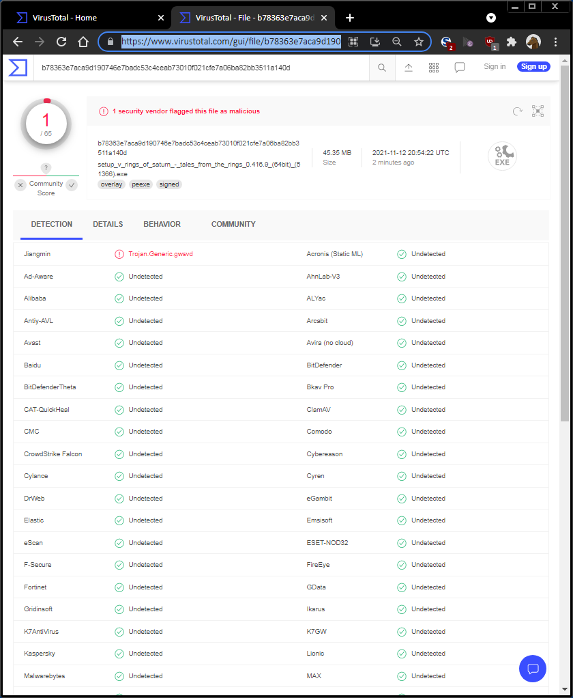Image resolution: width=573 pixels, height=698 pixels.
Task: Open a new browser tab
Action: (350, 18)
